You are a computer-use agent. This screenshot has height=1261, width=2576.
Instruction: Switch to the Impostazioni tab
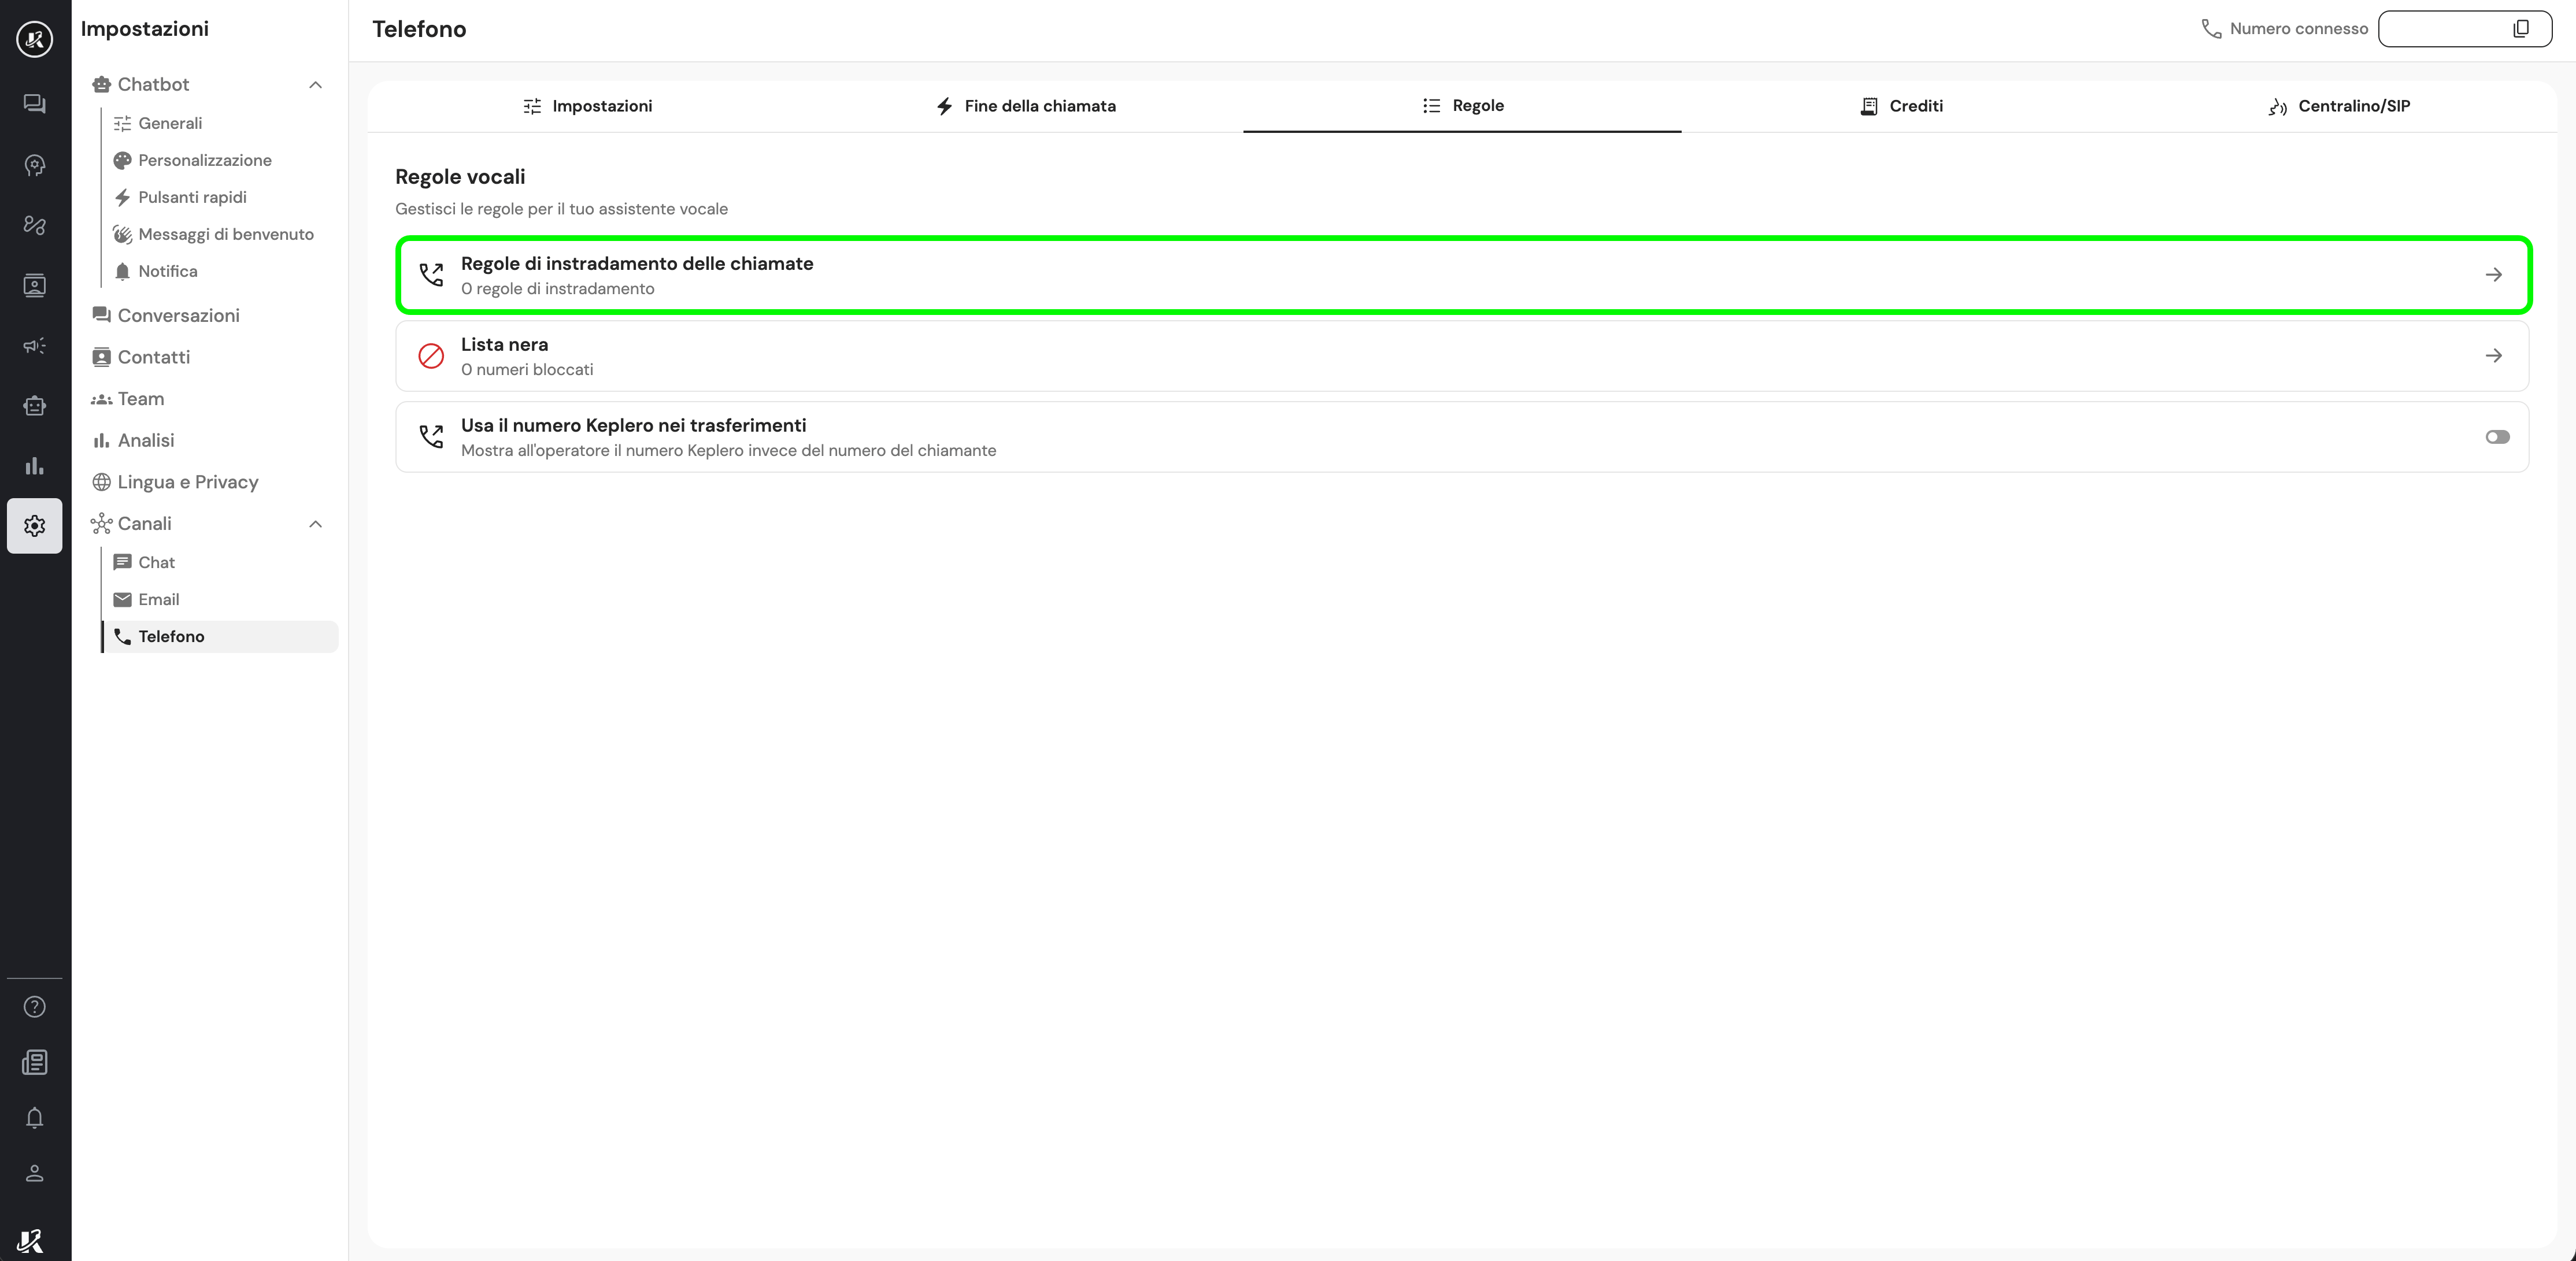click(x=587, y=106)
